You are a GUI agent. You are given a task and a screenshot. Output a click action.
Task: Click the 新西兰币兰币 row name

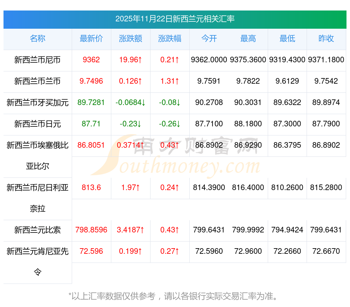tap(37, 82)
